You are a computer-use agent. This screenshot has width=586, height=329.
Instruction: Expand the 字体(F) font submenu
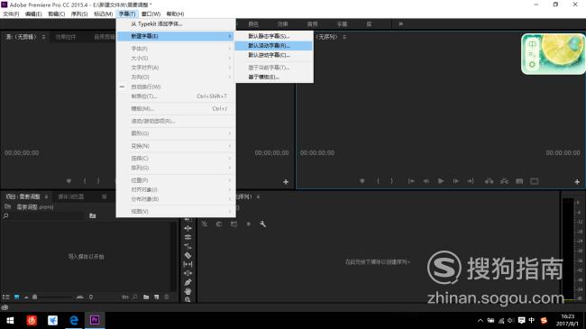click(176, 49)
